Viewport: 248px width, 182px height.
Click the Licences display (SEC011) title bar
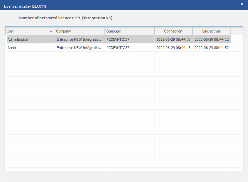point(99,5)
